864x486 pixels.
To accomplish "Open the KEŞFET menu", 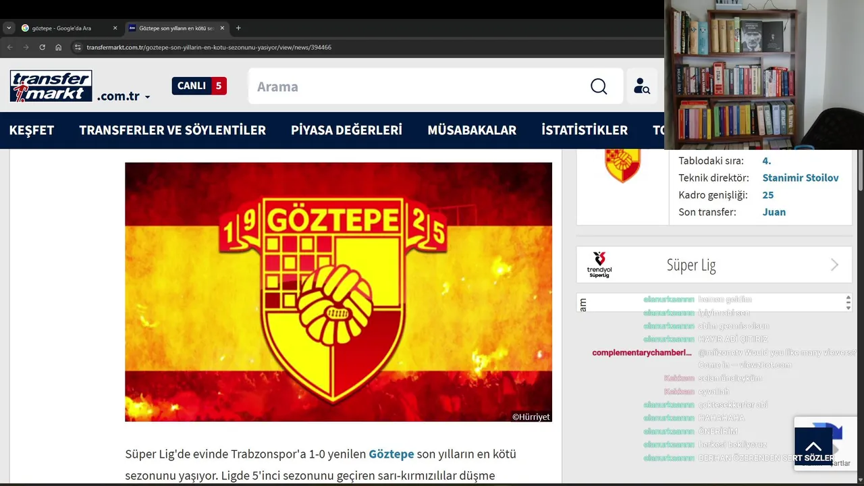I will pos(32,130).
